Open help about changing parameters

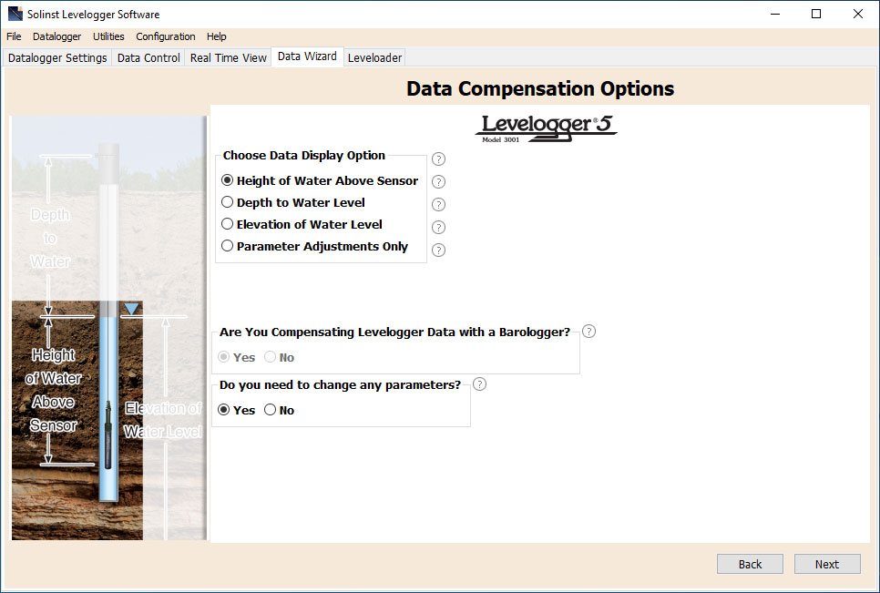click(479, 383)
